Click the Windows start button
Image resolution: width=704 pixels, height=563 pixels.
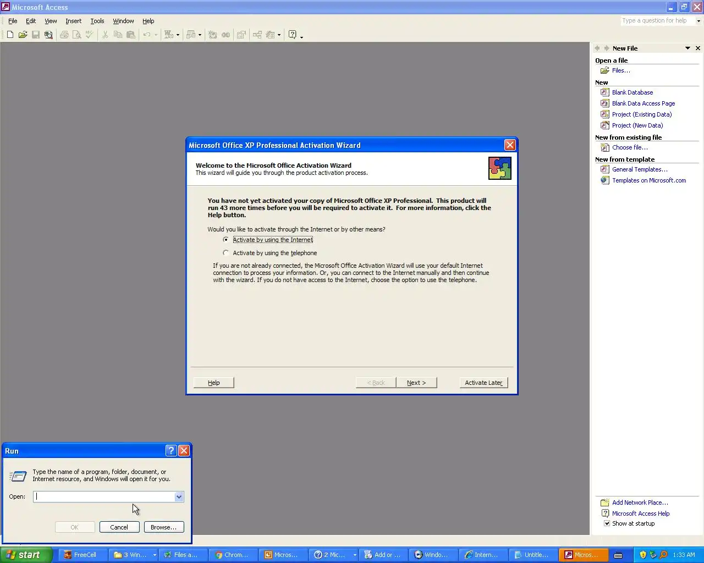click(x=26, y=555)
